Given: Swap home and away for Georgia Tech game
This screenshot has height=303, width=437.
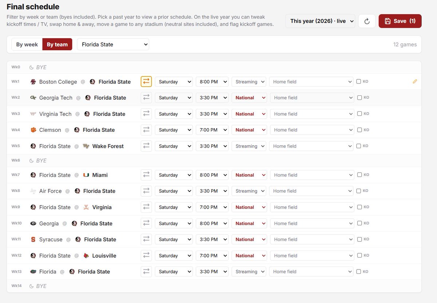Looking at the screenshot, I should tap(146, 98).
